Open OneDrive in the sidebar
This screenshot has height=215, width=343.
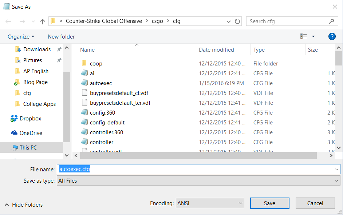pos(31,133)
